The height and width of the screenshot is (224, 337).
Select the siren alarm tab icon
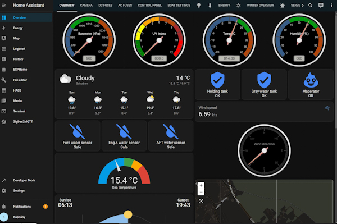283,6
